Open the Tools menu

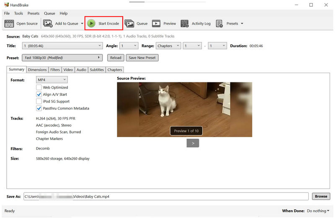click(x=18, y=13)
